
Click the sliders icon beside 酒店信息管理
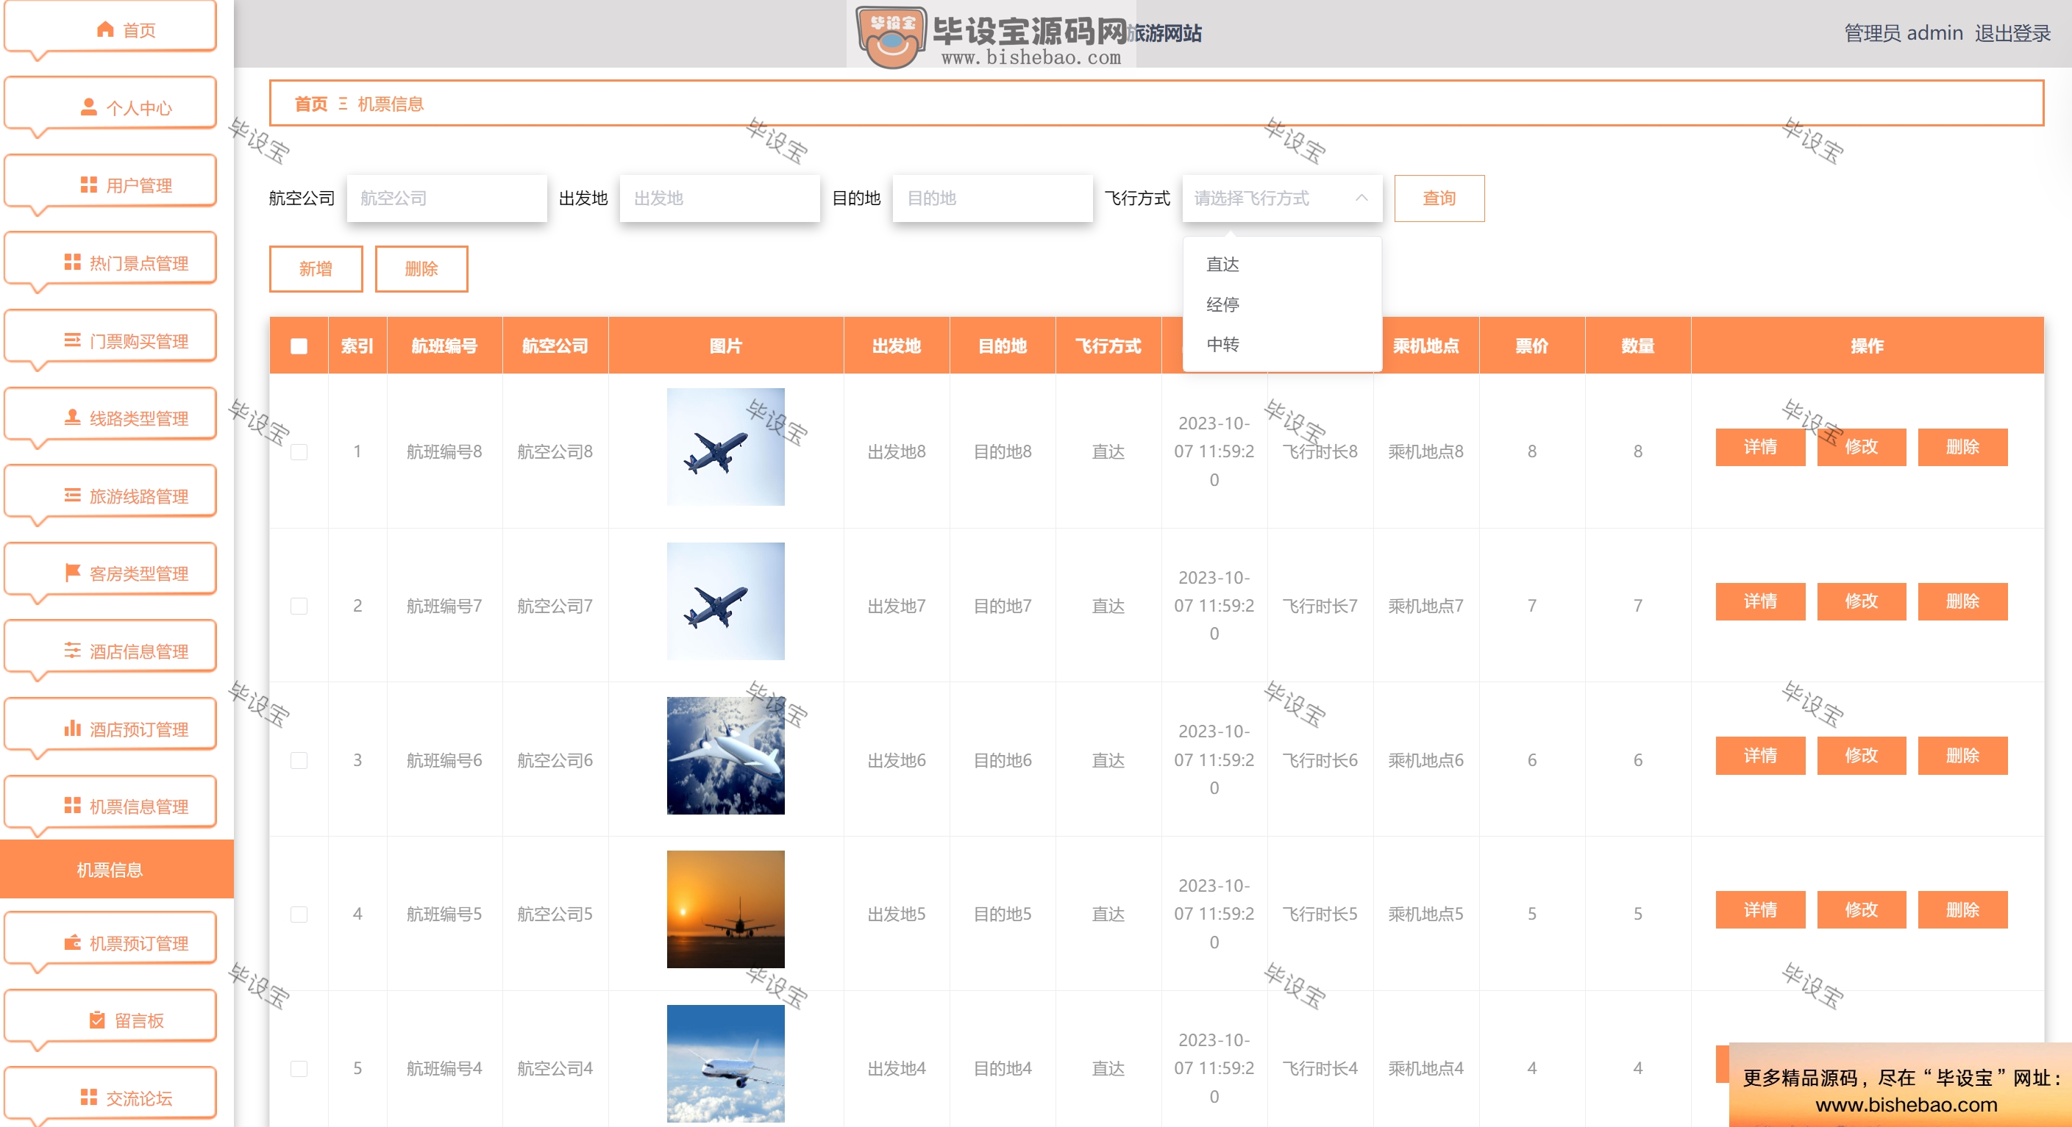pos(72,651)
